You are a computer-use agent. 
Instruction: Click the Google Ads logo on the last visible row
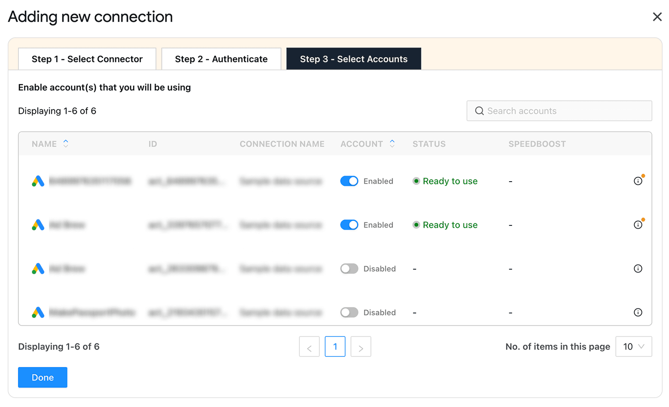pos(38,312)
